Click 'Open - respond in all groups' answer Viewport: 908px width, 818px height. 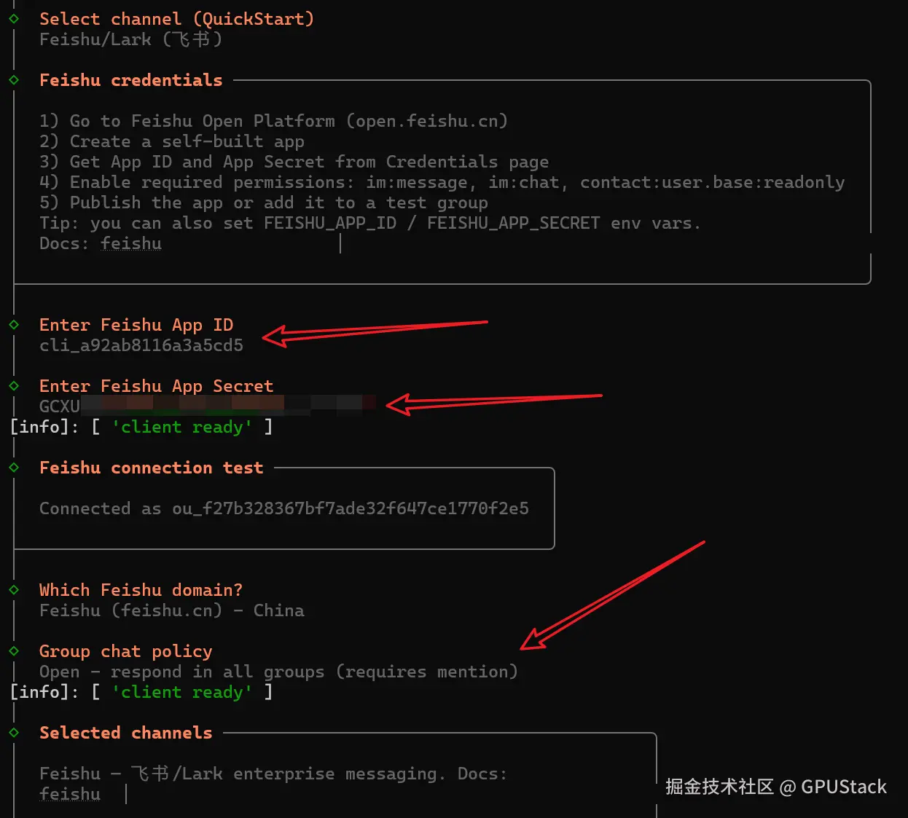278,672
